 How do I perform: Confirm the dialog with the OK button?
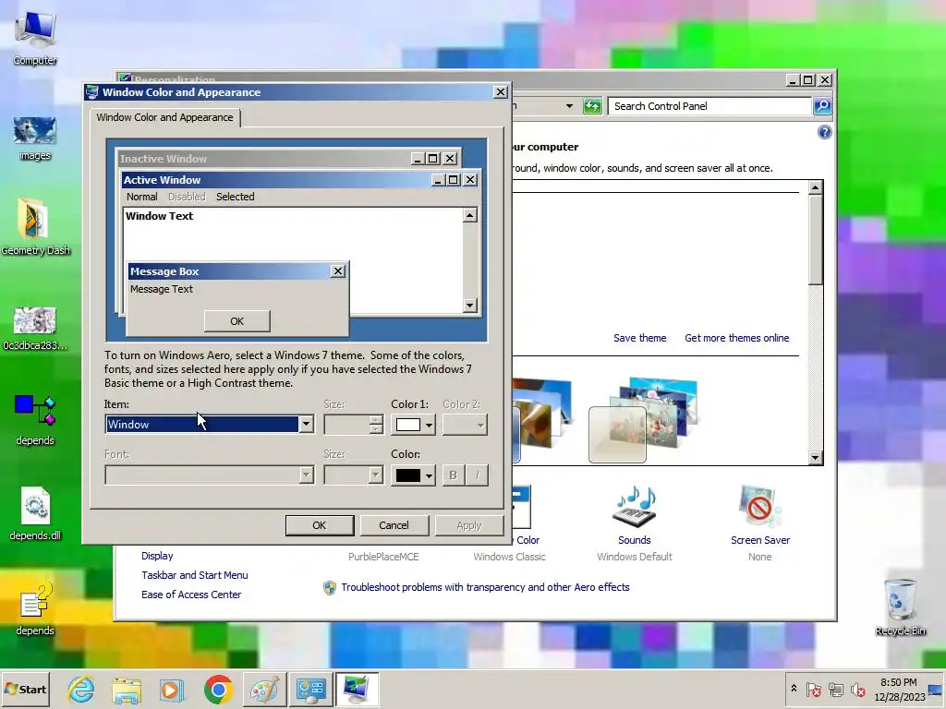[319, 525]
